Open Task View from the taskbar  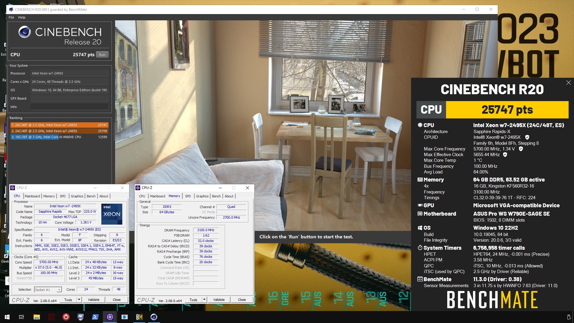22,317
